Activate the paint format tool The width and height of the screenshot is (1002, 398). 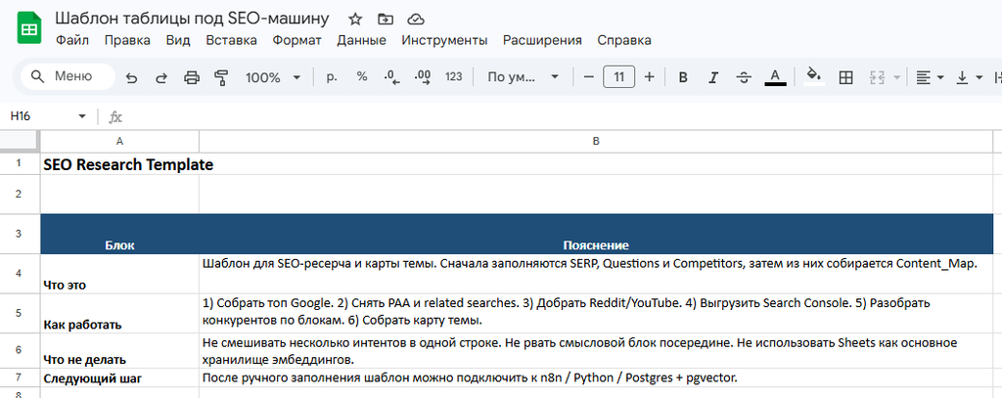coord(221,78)
